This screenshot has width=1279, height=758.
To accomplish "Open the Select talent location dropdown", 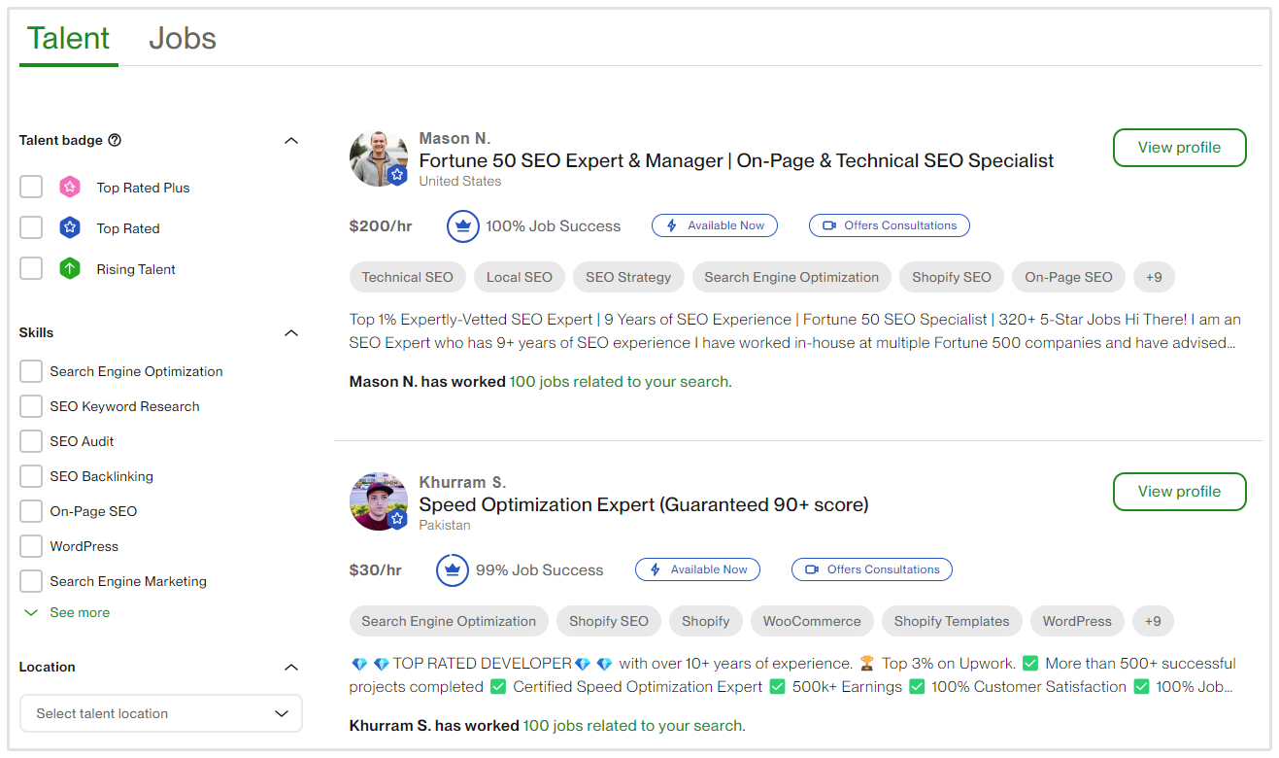I will [161, 713].
